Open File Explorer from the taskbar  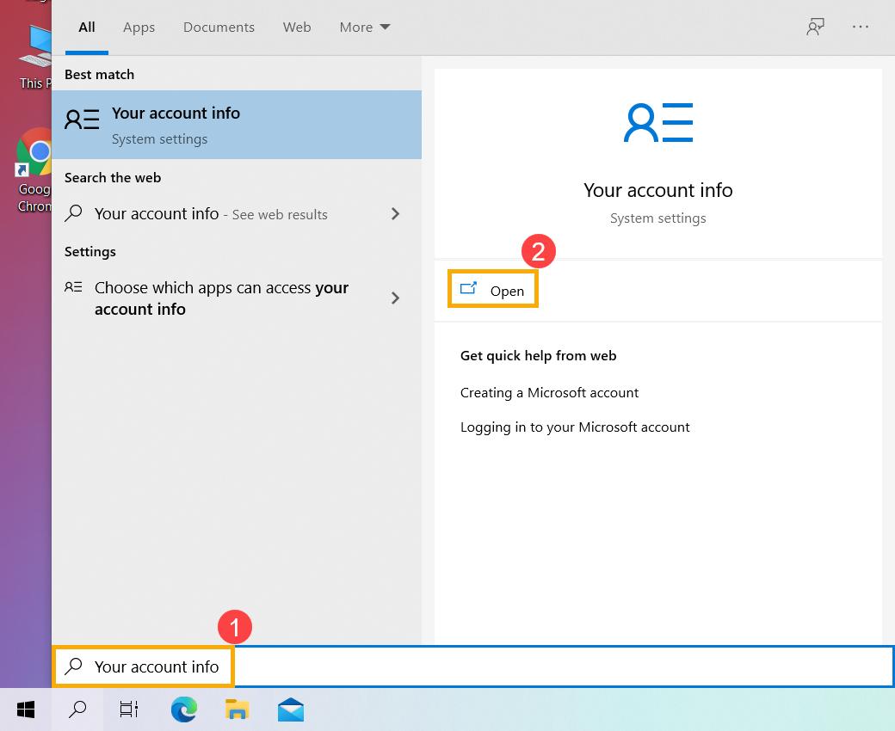(237, 709)
